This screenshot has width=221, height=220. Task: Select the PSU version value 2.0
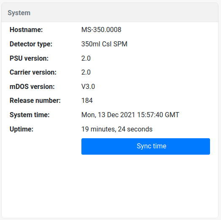(86, 58)
